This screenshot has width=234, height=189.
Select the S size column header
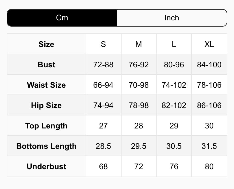[x=103, y=44]
